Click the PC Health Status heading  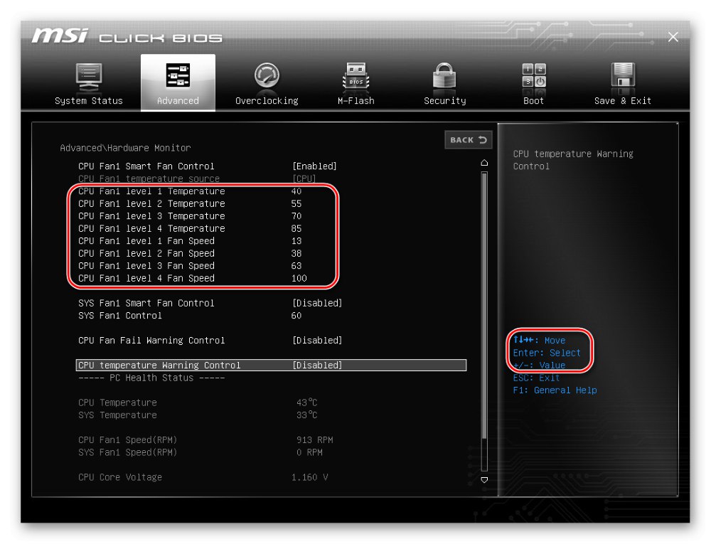tap(151, 378)
